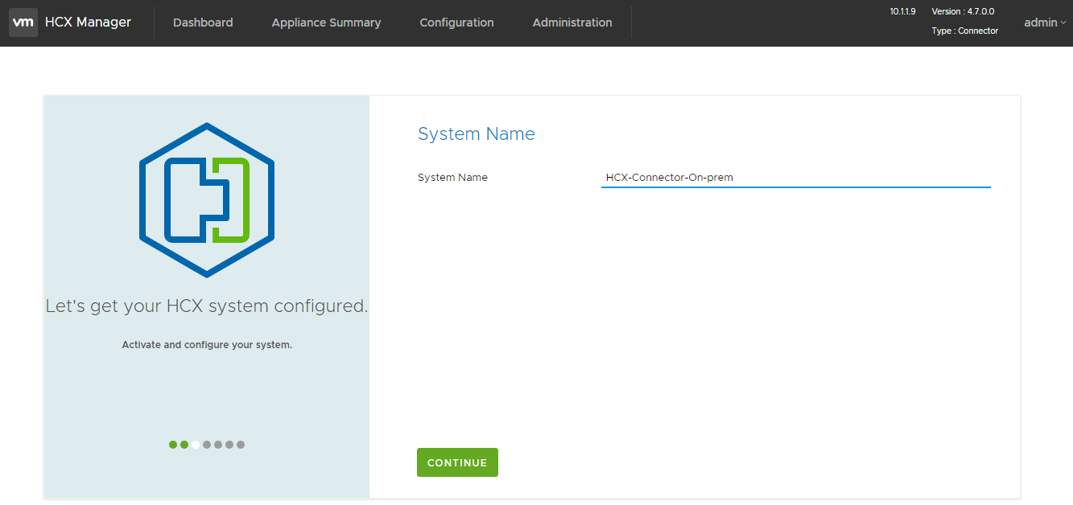Select the HCX-Connector-On-prem text in the field
Screen dimensions: 1073x505
(x=668, y=177)
